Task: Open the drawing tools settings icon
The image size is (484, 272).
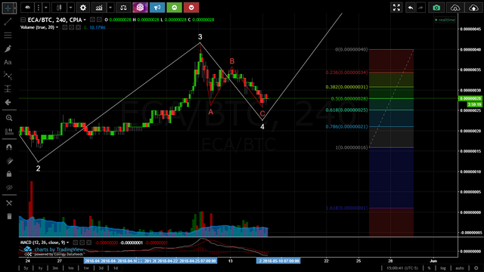Action: 9,203
